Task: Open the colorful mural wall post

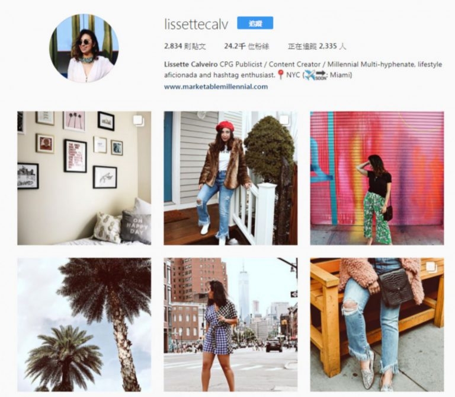Action: point(377,178)
